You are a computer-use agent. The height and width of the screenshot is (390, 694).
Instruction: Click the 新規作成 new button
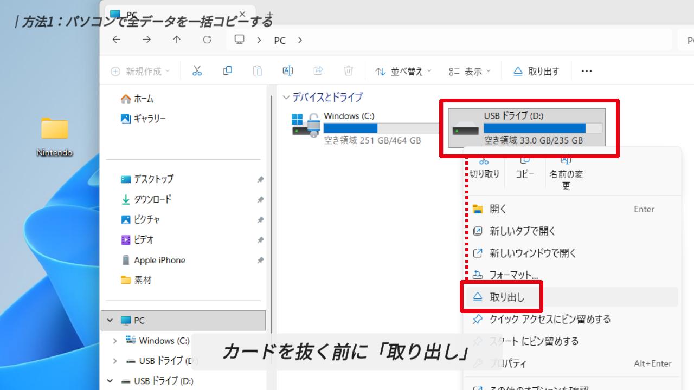(x=140, y=71)
